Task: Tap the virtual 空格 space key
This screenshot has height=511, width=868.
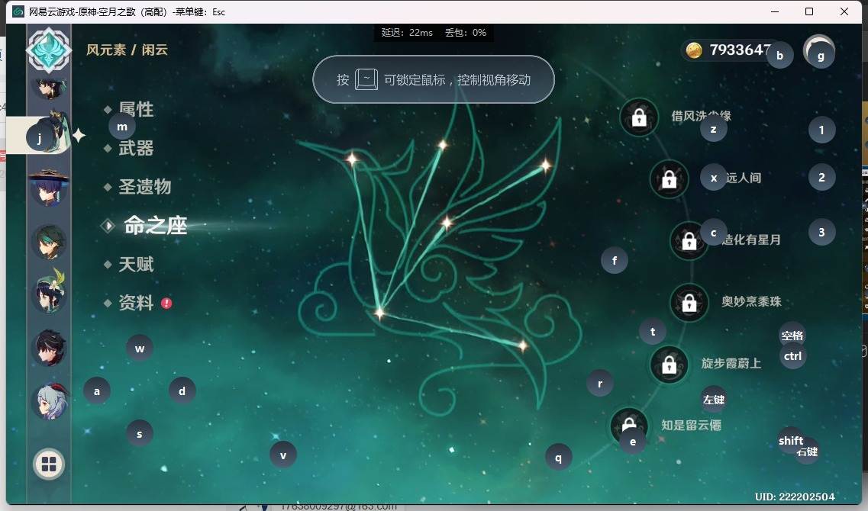Action: point(792,335)
